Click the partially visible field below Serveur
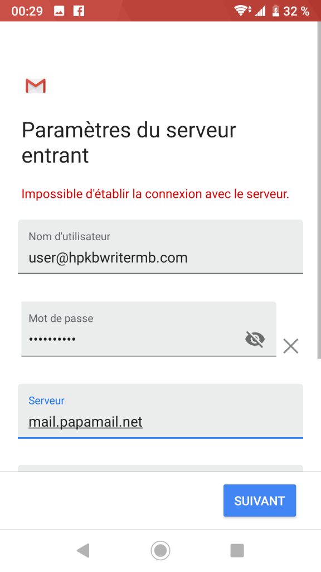 click(160, 468)
